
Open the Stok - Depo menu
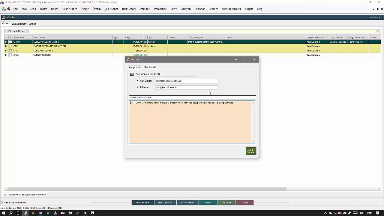pos(29,9)
